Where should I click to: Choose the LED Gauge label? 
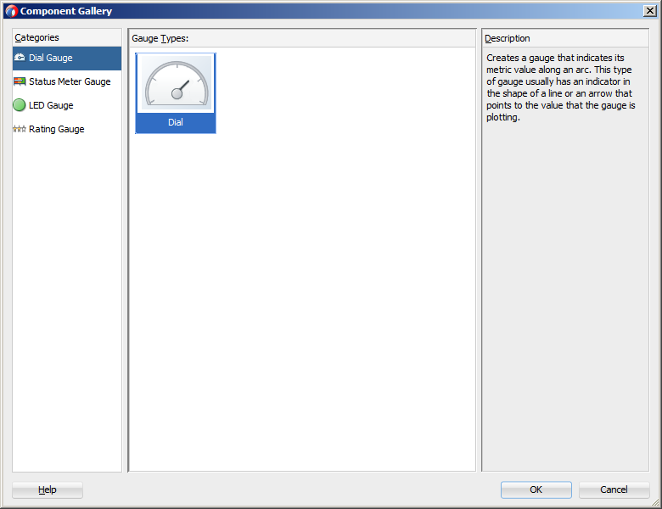click(x=51, y=105)
